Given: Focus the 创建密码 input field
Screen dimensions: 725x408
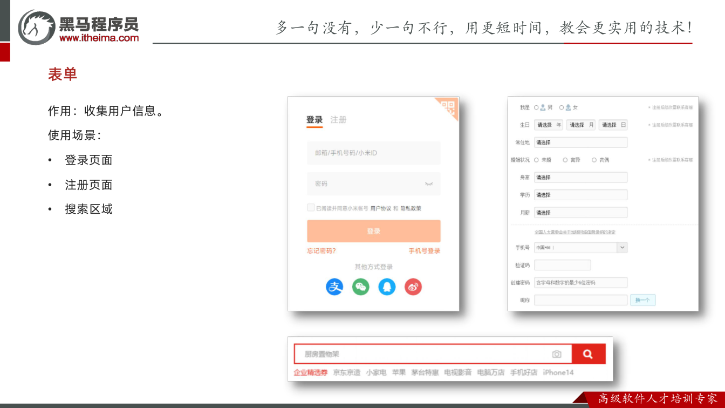Looking at the screenshot, I should point(581,282).
